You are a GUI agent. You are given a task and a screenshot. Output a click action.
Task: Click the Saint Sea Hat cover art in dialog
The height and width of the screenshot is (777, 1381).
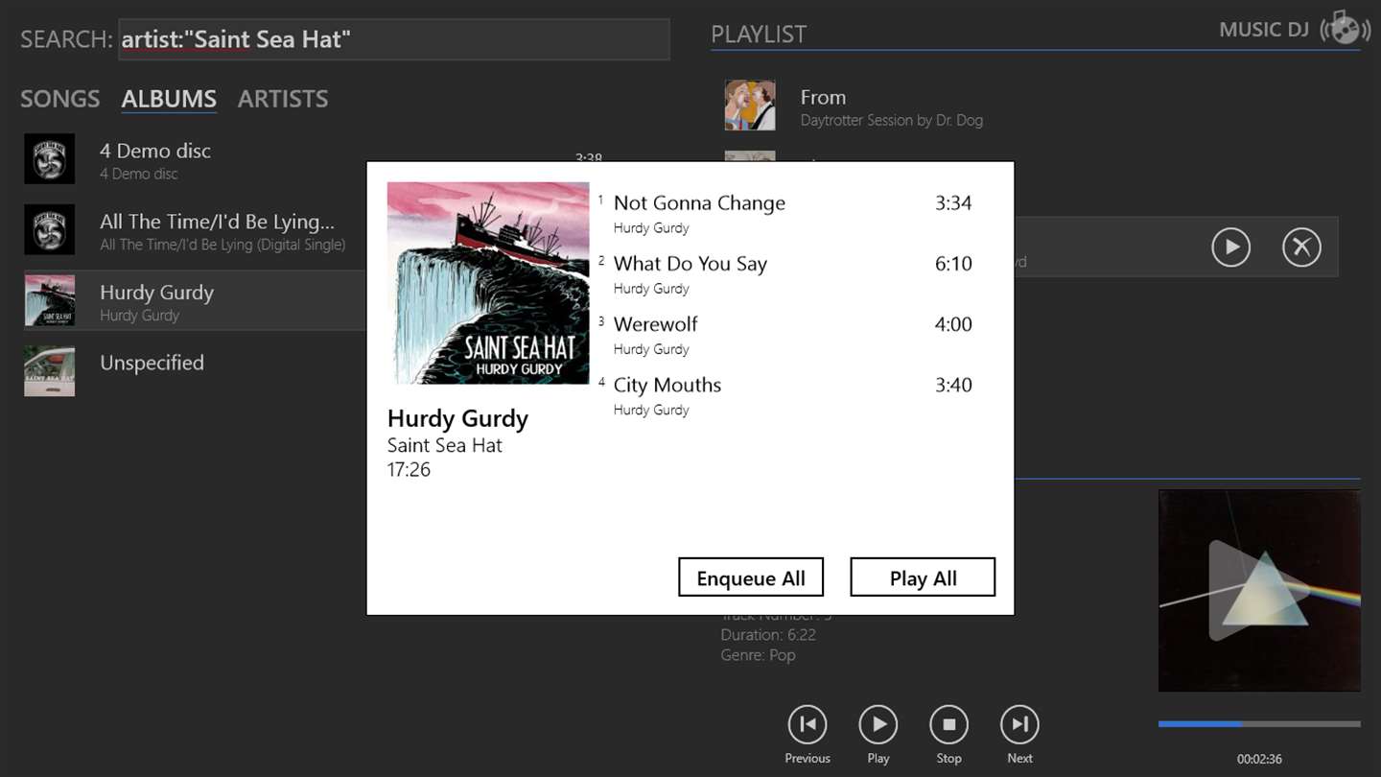tap(488, 283)
